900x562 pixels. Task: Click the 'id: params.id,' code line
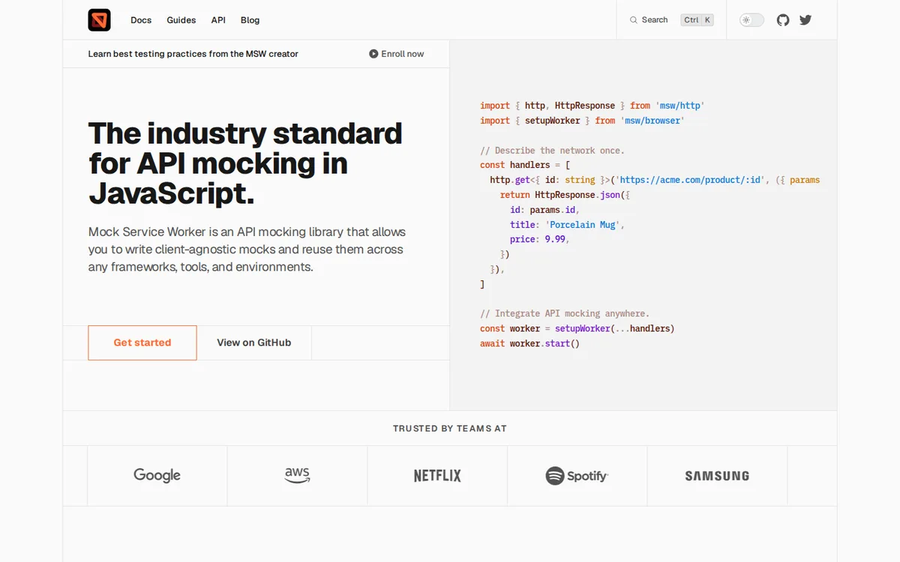pos(545,210)
